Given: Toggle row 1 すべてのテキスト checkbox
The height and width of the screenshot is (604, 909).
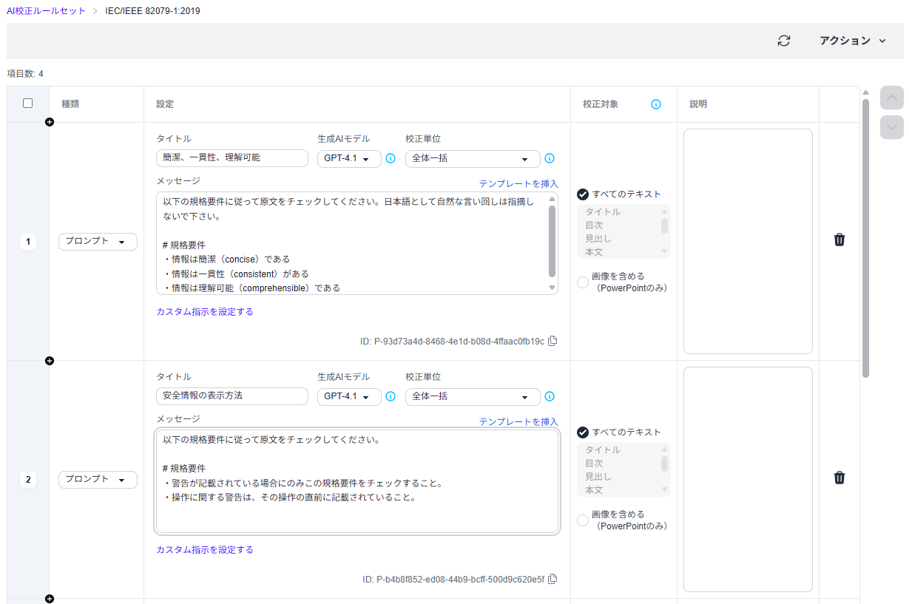Looking at the screenshot, I should point(583,194).
